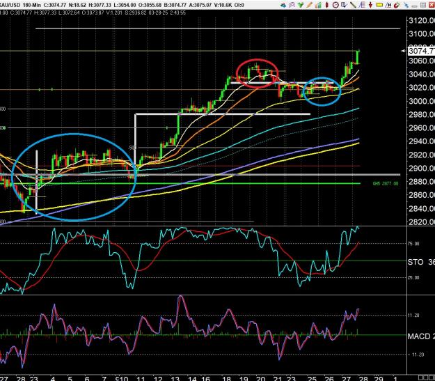Click the 2900.00 price axis label

tap(421, 168)
